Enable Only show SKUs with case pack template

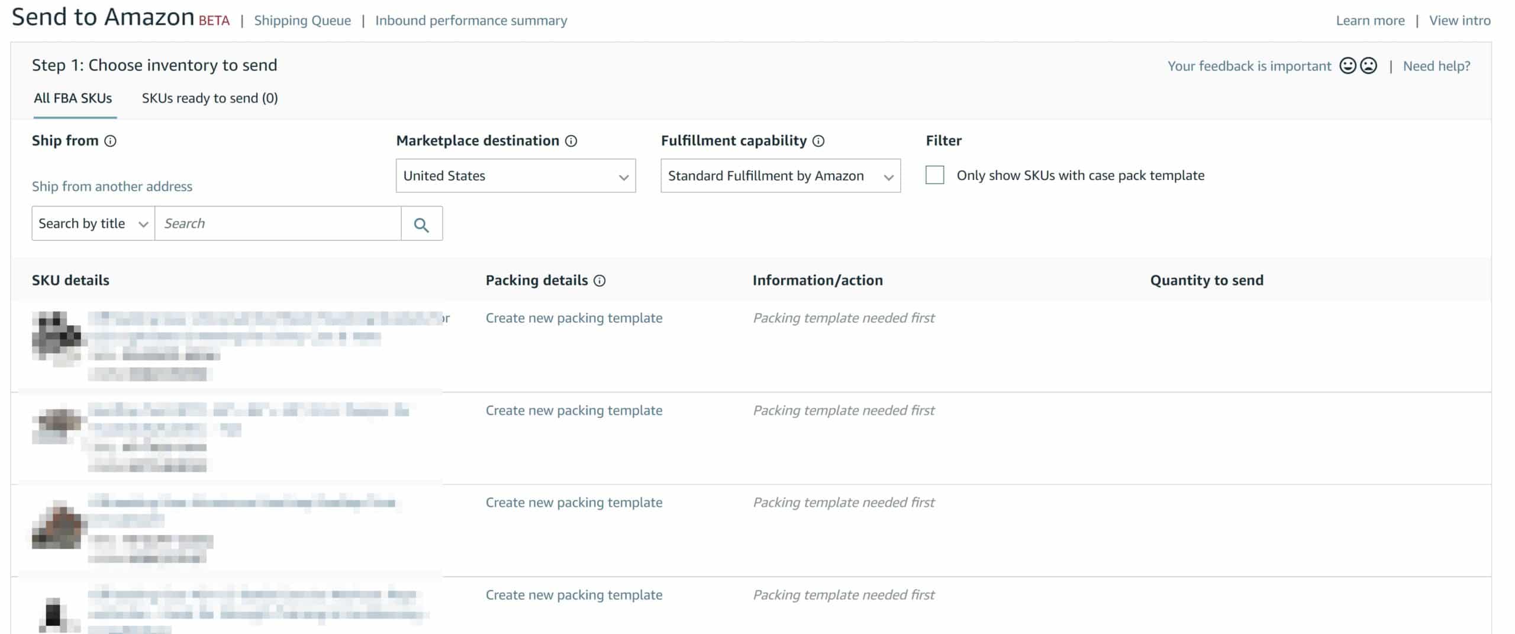point(935,175)
